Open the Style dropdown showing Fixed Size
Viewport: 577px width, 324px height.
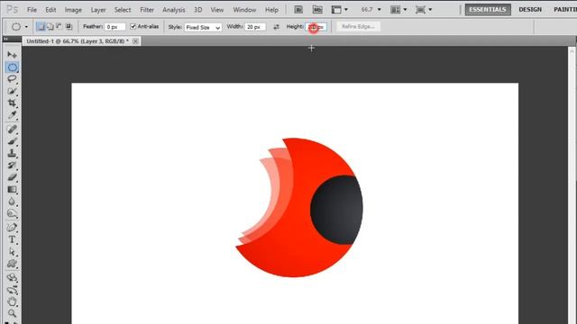click(203, 27)
